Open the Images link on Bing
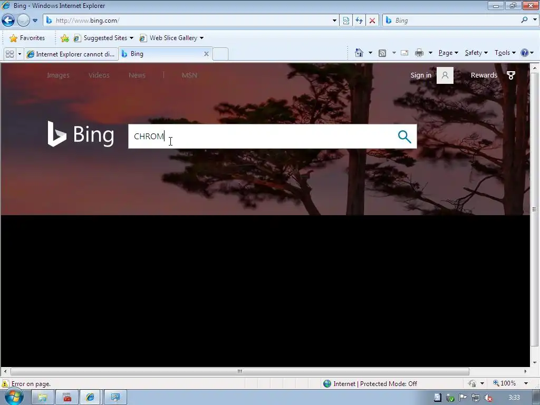 (x=58, y=75)
